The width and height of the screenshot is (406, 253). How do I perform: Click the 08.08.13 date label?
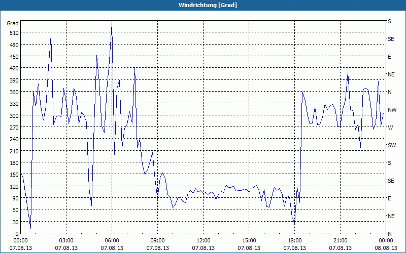[386, 248]
